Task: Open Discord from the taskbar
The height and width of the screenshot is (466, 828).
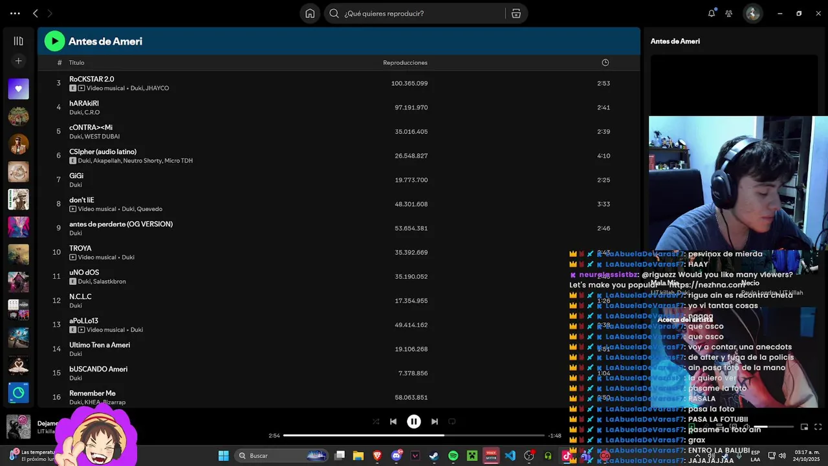Action: tap(397, 456)
